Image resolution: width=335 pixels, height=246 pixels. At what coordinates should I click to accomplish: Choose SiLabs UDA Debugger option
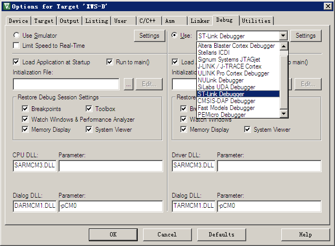pyautogui.click(x=238, y=87)
